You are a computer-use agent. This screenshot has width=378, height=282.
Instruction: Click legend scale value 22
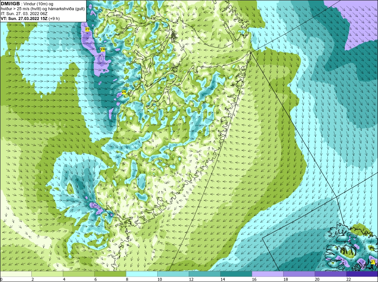point(349,279)
